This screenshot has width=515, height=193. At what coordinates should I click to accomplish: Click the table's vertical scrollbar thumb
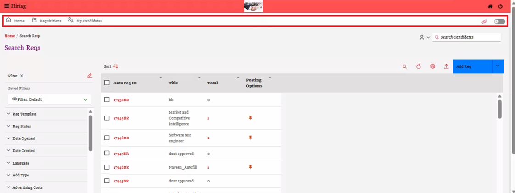499,109
